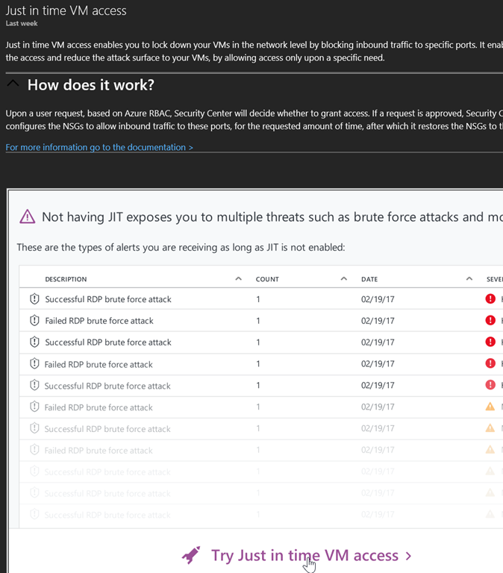Select the first Successful RDP brute force attack row

pyautogui.click(x=108, y=299)
